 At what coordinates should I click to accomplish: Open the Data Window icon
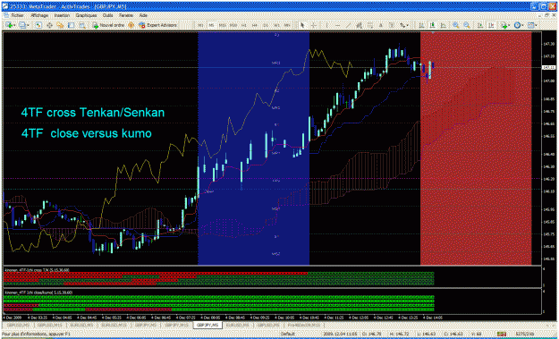tap(49, 25)
